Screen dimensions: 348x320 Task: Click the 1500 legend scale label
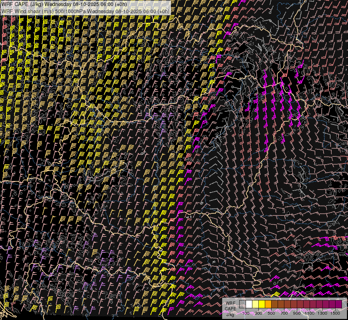(x=335, y=313)
